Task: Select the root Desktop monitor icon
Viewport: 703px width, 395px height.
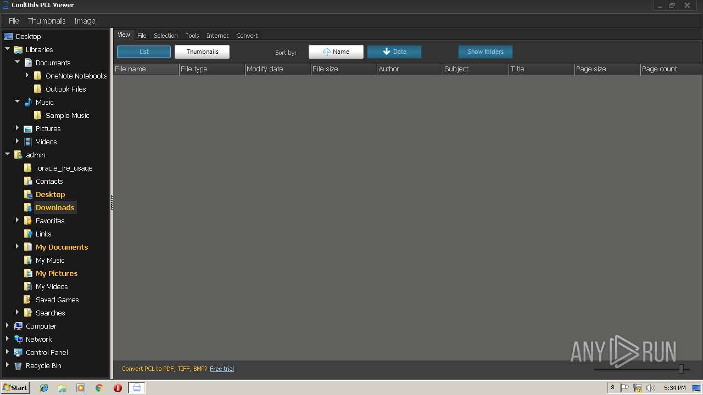Action: [x=8, y=36]
